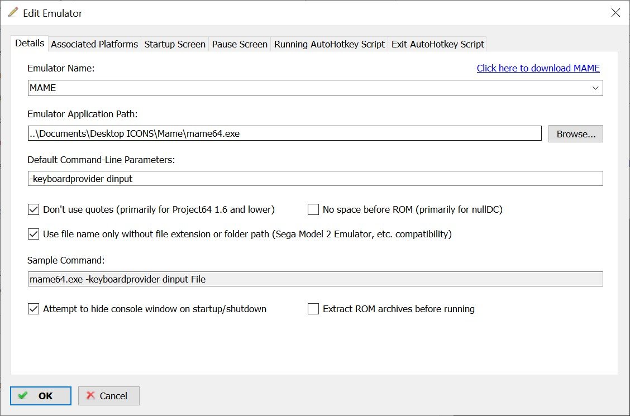Click the Sample Command read-only field
This screenshot has height=416, width=630.
(316, 279)
